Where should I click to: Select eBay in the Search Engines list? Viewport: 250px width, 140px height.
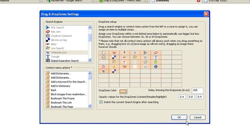click(66, 44)
